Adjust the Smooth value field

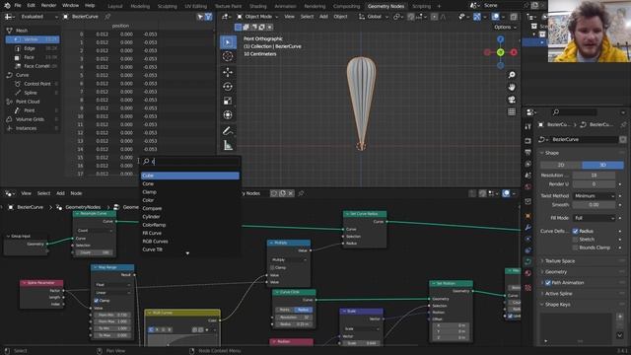pos(594,205)
